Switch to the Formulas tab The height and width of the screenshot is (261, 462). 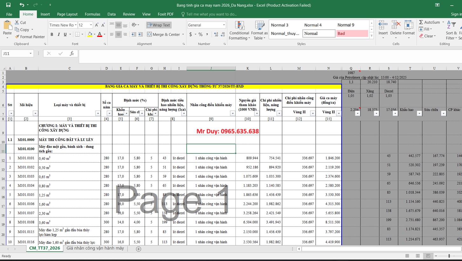pos(93,14)
